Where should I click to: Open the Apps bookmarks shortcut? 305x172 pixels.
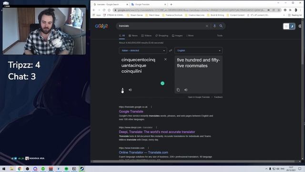(x=97, y=15)
